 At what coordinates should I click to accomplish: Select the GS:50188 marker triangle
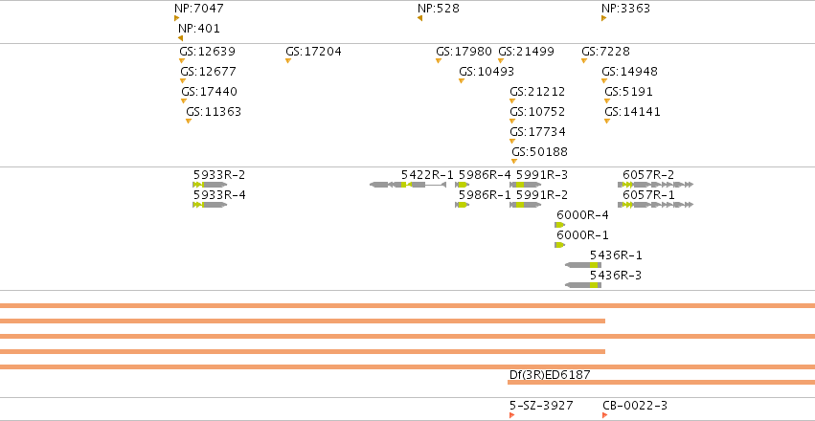click(514, 162)
